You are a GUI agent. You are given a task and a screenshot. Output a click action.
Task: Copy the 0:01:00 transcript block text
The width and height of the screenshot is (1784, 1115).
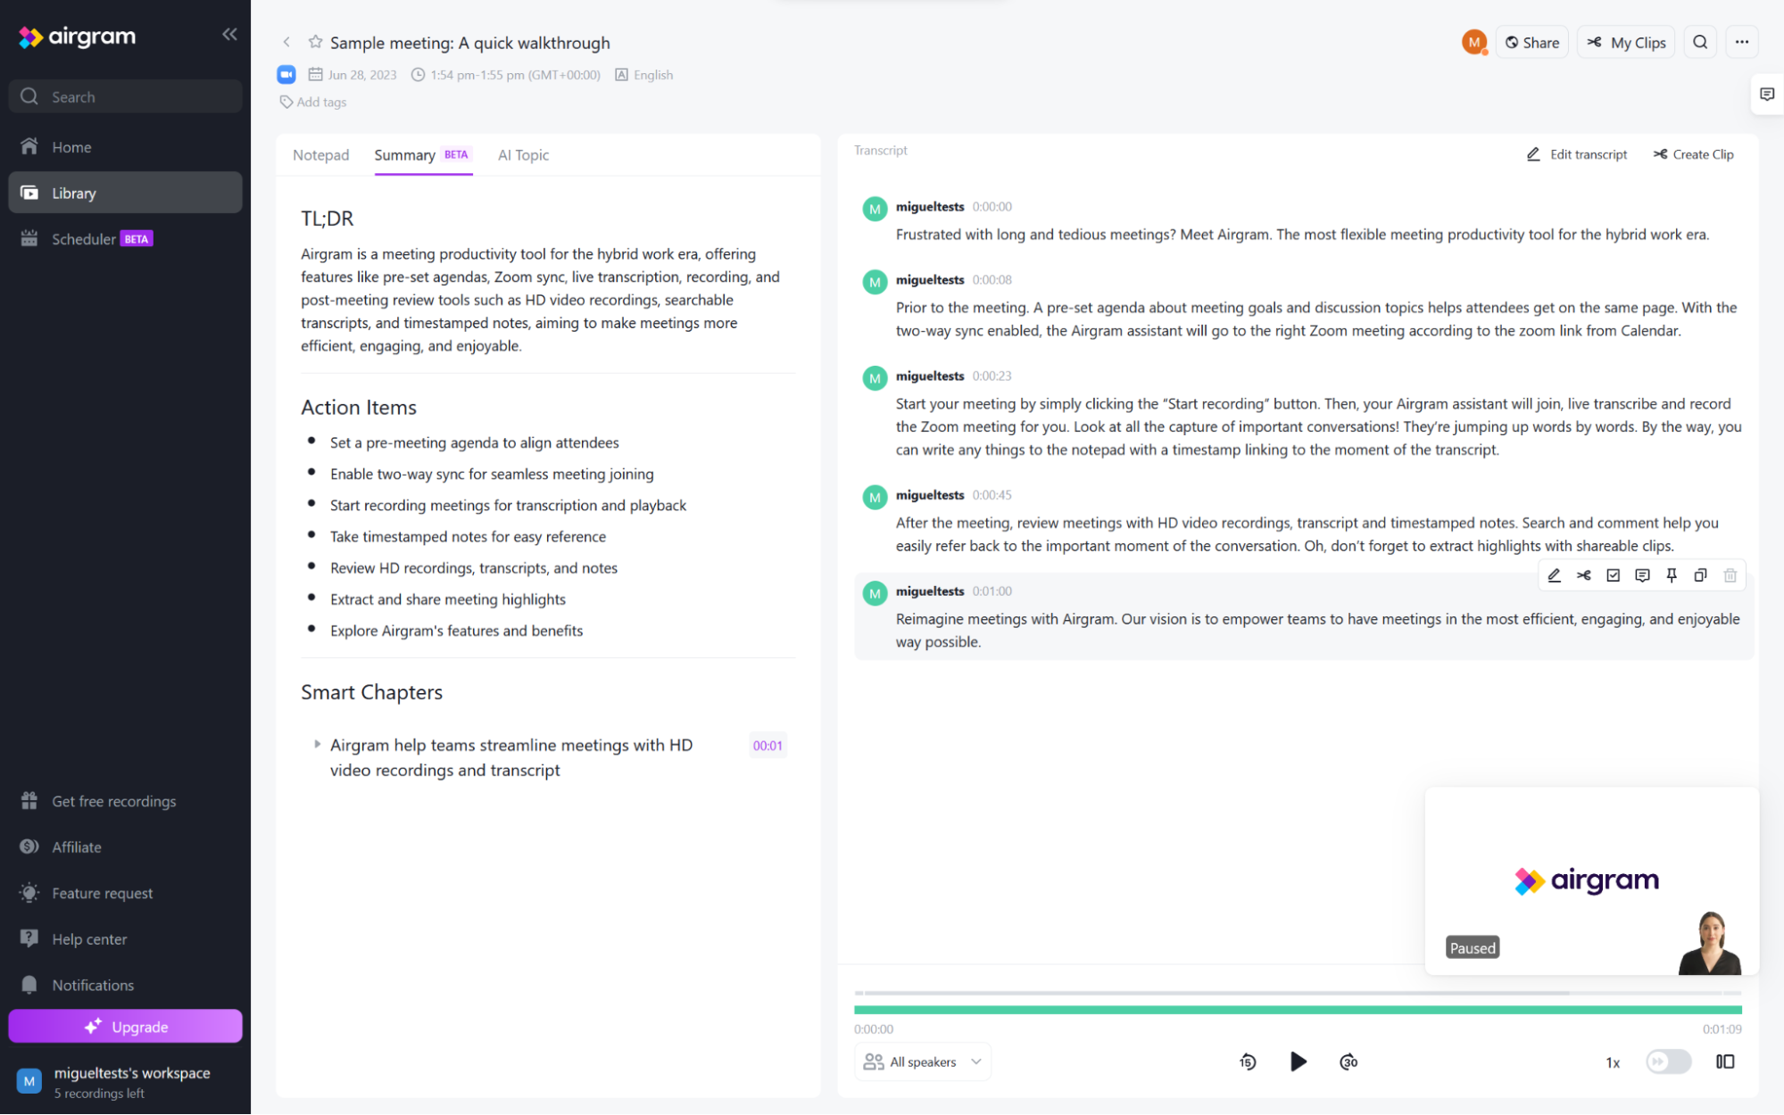click(x=1701, y=575)
